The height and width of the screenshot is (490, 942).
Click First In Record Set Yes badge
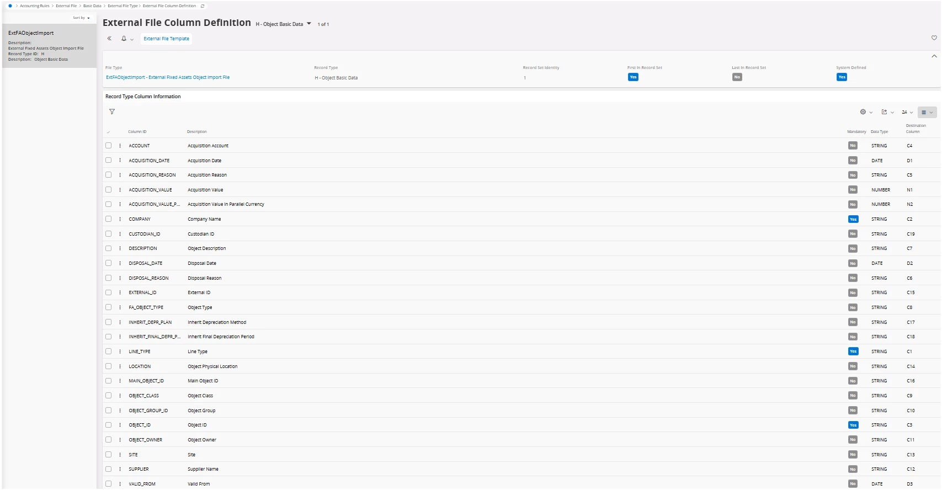pos(633,77)
